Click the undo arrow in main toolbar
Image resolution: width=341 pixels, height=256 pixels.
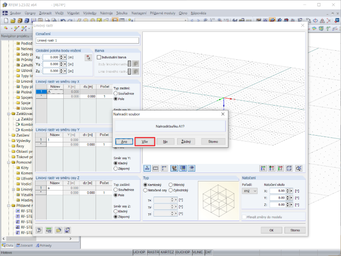coord(63,21)
